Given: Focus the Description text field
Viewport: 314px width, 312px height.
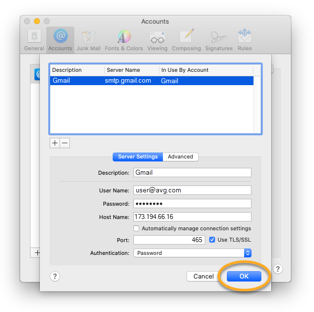Looking at the screenshot, I should tap(192, 172).
